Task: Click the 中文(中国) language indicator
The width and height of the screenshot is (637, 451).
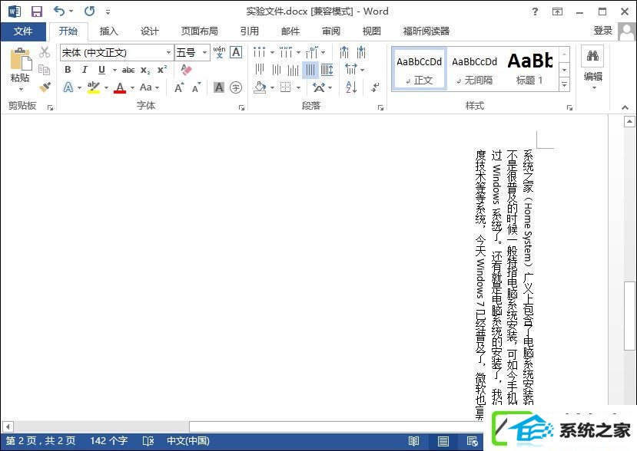Action: [x=187, y=441]
